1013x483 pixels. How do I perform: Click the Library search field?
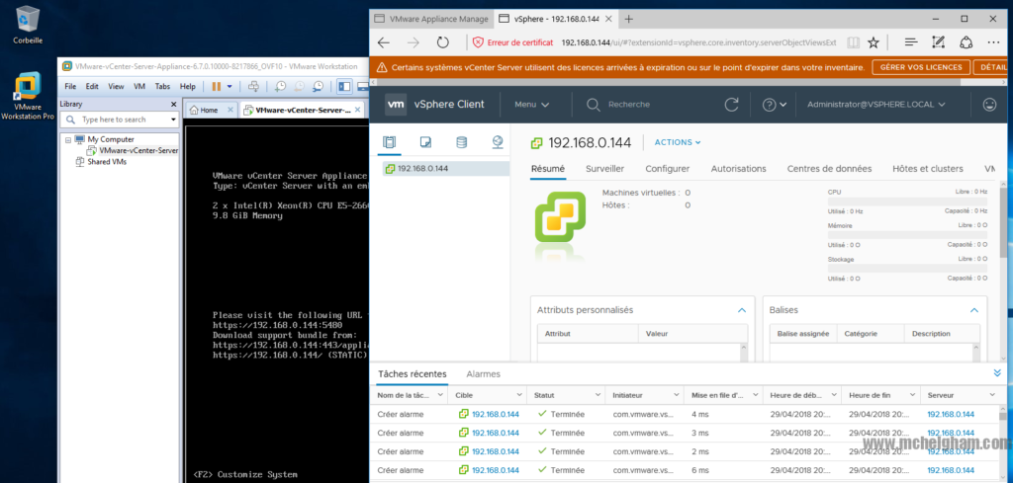pyautogui.click(x=119, y=120)
